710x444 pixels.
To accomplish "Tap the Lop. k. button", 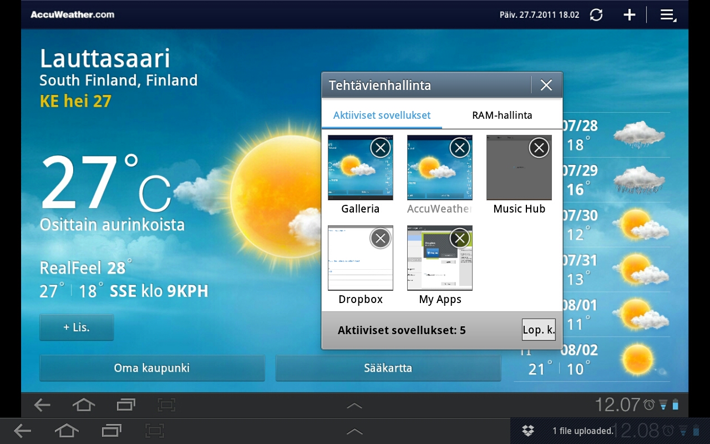I will point(539,330).
